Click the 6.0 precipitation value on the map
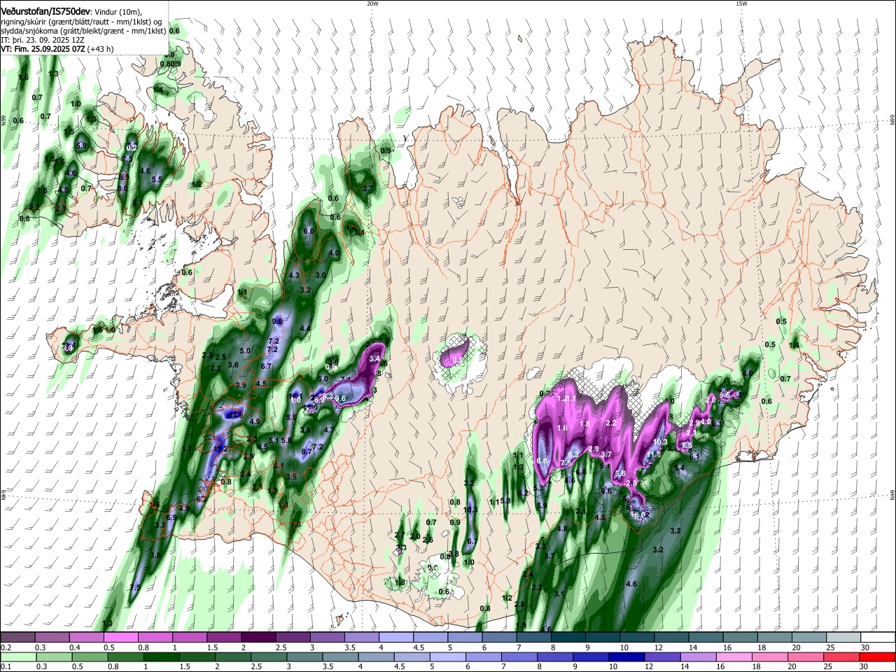 [309, 231]
